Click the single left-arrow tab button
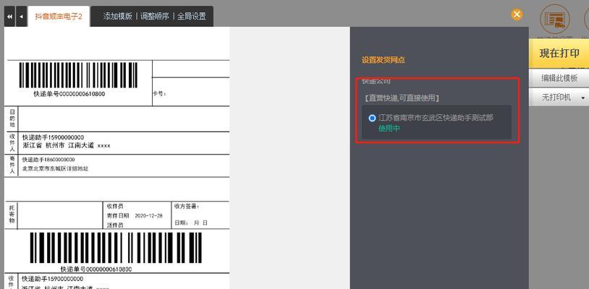This screenshot has height=289, width=589. click(22, 16)
